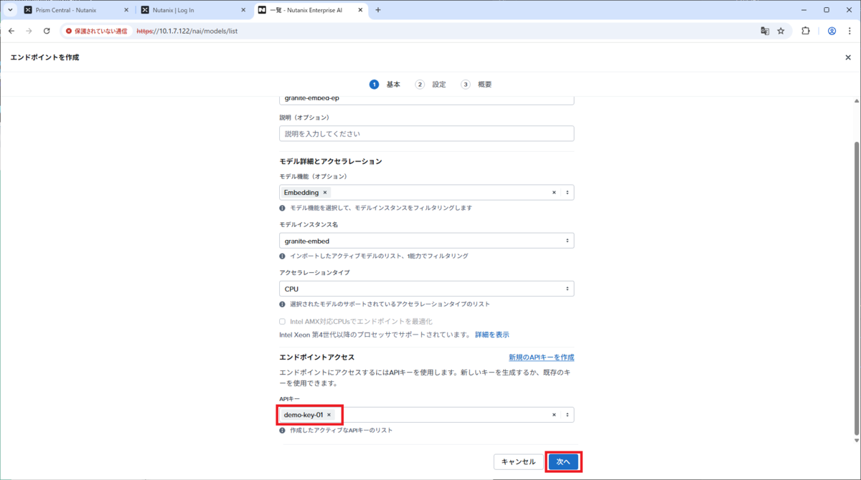Open the 詳細を表示 link

point(492,335)
